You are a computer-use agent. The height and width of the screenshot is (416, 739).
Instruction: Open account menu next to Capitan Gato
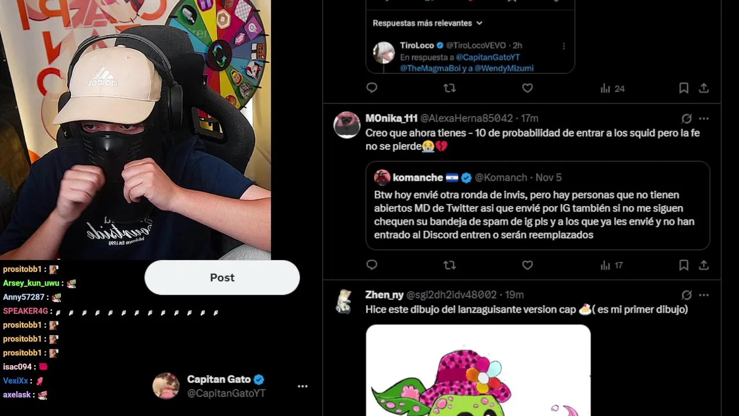pos(303,386)
